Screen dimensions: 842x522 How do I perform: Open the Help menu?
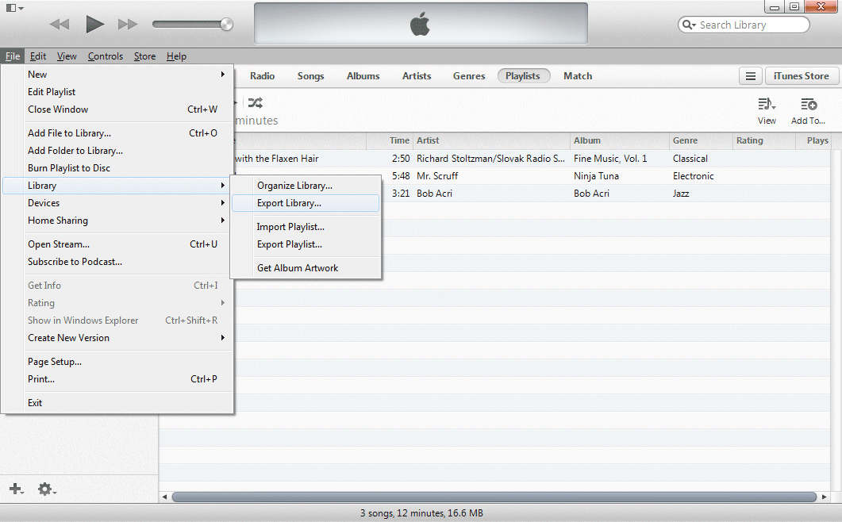tap(176, 56)
